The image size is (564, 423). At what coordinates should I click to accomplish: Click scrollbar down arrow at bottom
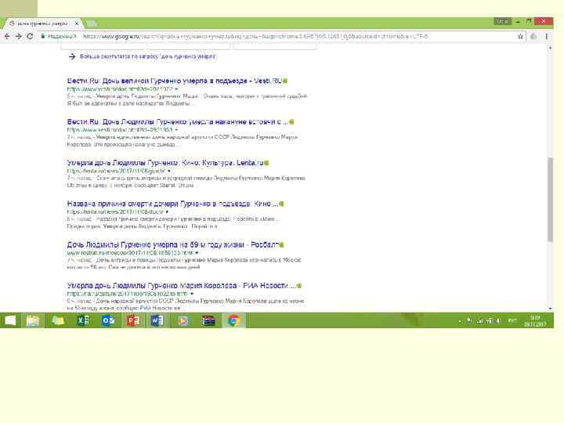[x=550, y=309]
